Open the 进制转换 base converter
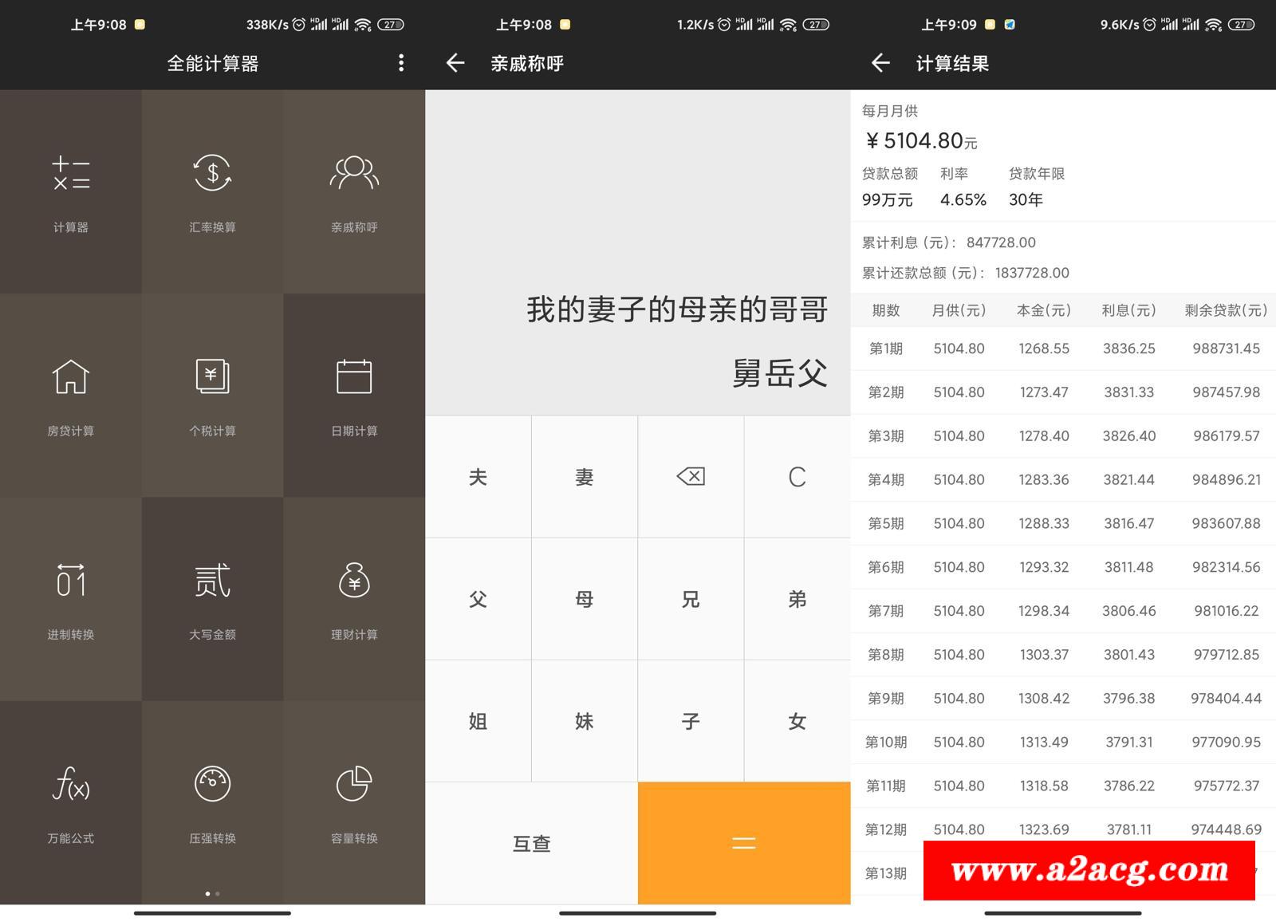Viewport: 1276px width, 922px height. coord(71,598)
